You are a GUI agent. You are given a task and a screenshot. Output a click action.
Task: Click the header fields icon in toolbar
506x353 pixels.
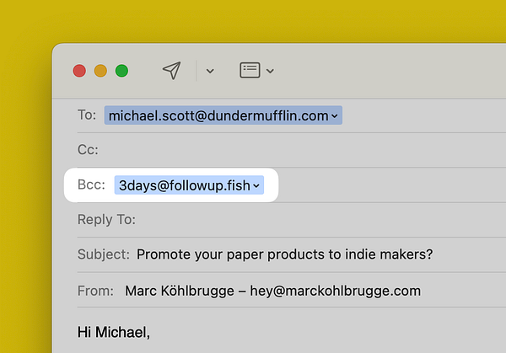pyautogui.click(x=250, y=71)
